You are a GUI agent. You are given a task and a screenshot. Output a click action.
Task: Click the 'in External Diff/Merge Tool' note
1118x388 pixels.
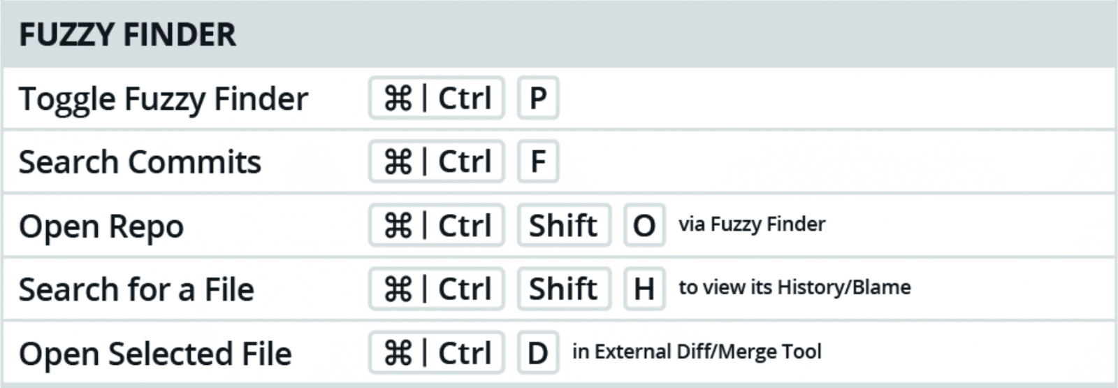coord(697,351)
